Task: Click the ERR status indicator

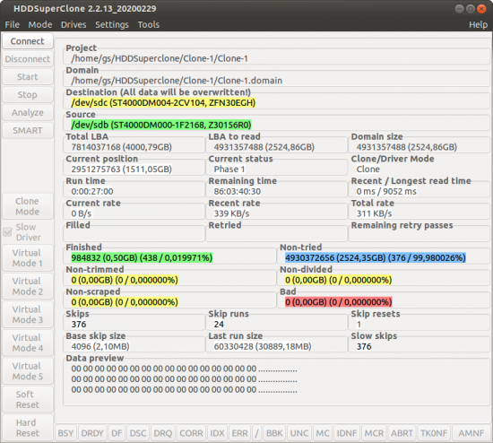Action: click(x=240, y=433)
